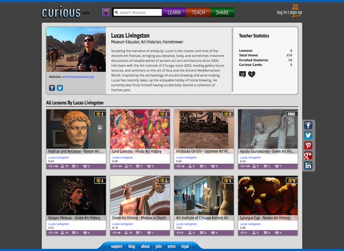Click the FREE badge on Apollo Sauroktonos lesson
The height and width of the screenshot is (251, 344).
(x=292, y=114)
